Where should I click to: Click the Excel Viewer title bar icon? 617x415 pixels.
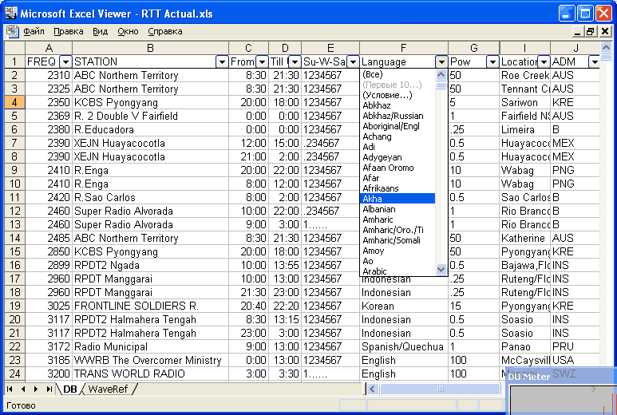click(10, 13)
